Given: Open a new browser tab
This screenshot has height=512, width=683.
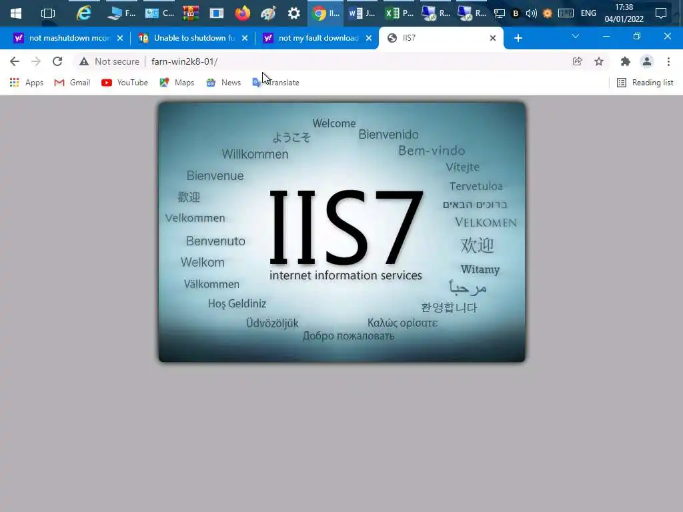Looking at the screenshot, I should [518, 38].
